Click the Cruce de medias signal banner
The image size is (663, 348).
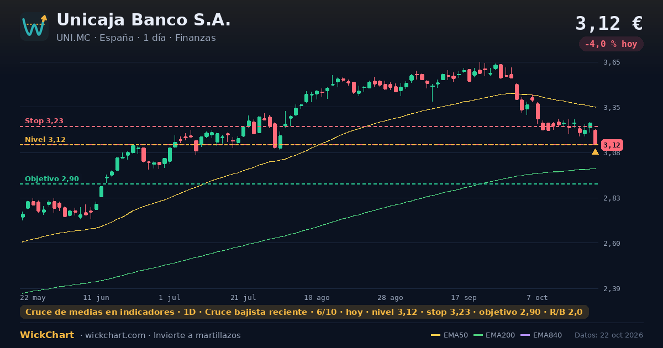click(x=304, y=312)
